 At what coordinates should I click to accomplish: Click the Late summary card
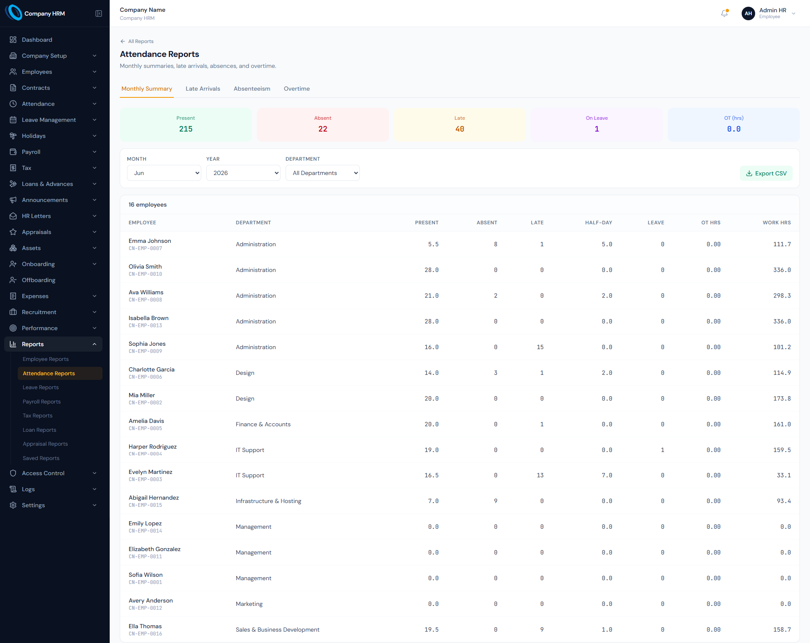[460, 125]
